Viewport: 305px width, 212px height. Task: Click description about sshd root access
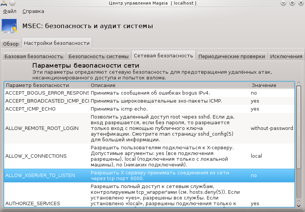[162, 128]
